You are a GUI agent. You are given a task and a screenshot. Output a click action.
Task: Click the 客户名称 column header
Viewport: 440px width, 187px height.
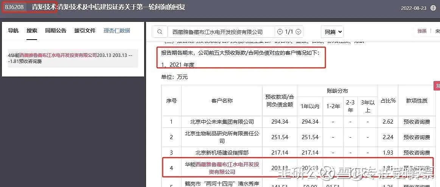coord(222,101)
